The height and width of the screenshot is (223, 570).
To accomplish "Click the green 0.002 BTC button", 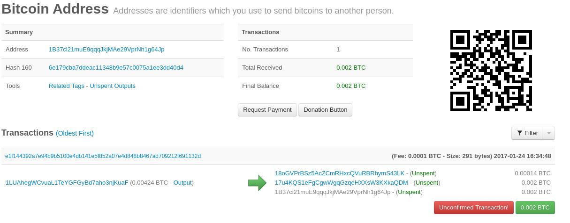I will 535,208.
